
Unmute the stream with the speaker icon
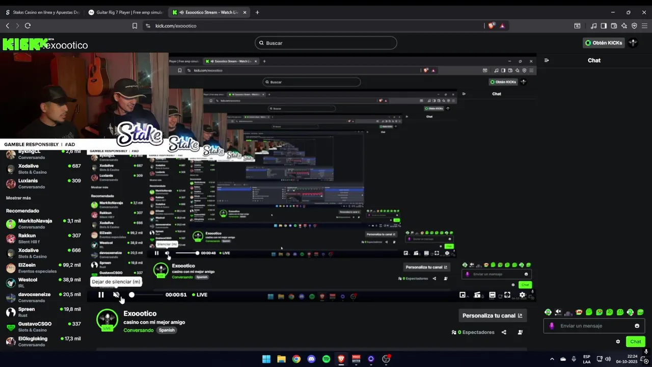(116, 295)
